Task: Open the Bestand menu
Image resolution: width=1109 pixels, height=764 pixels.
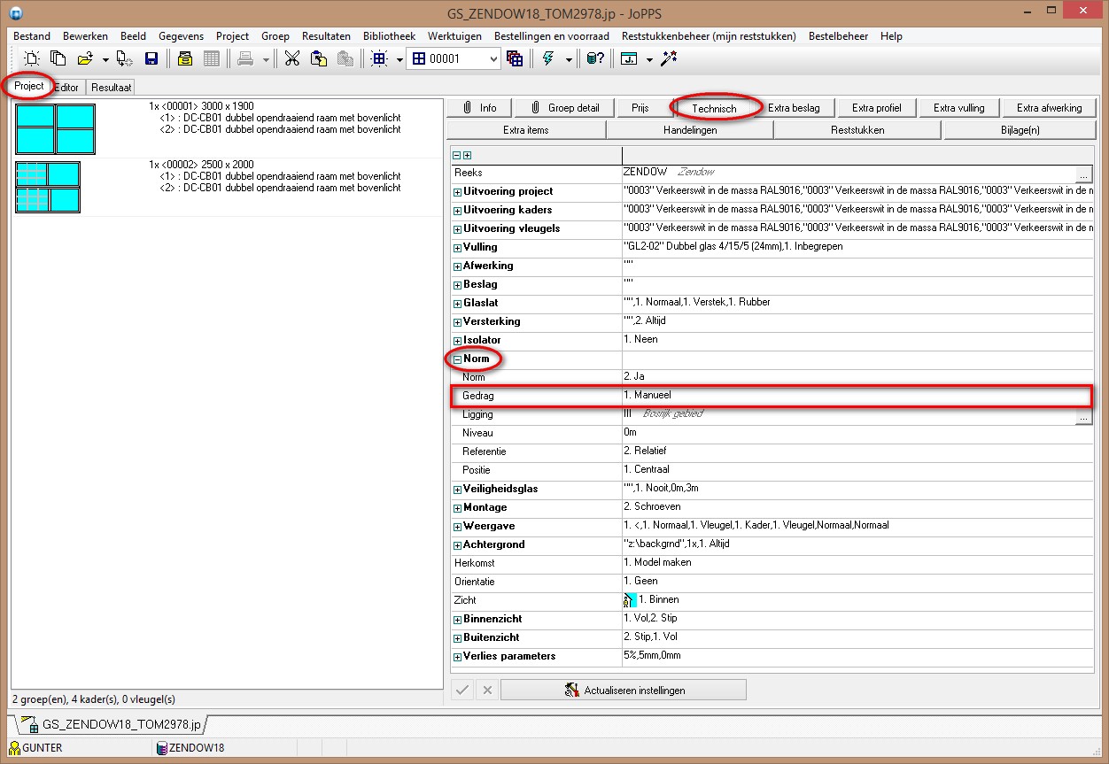Action: tap(32, 36)
